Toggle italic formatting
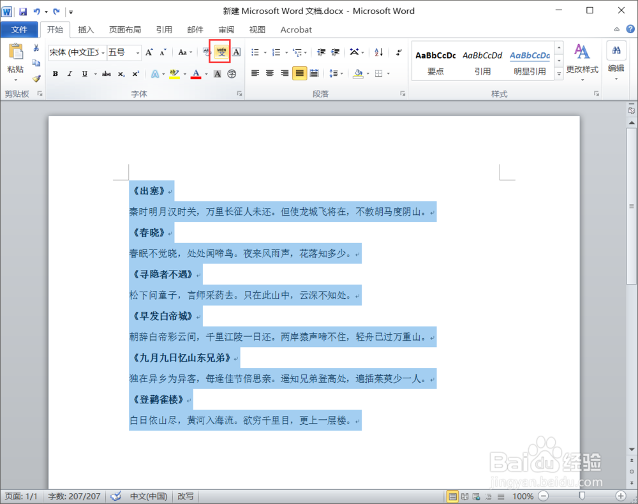Screen dimensions: 638x504 coord(69,73)
